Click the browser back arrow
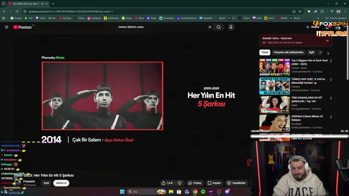The image size is (349, 196). pyautogui.click(x=4, y=11)
